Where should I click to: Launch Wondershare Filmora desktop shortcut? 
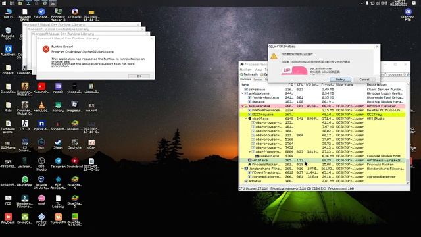tap(25, 201)
